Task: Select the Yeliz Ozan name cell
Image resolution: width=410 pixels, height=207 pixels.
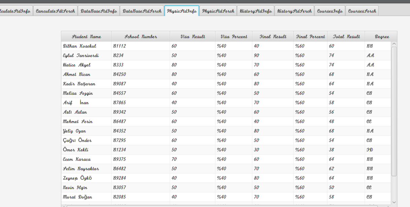Action: 86,131
